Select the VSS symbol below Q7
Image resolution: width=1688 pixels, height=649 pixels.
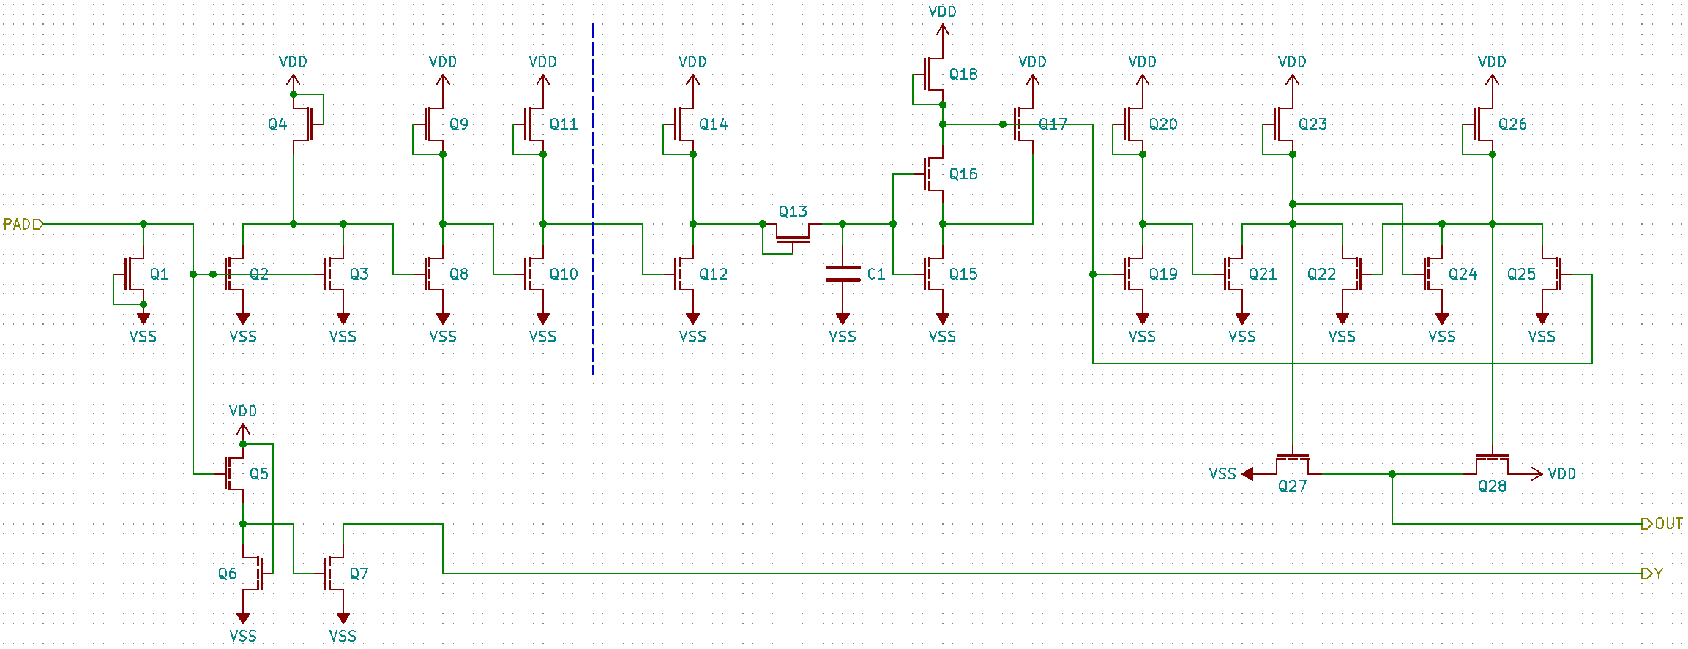(x=343, y=627)
